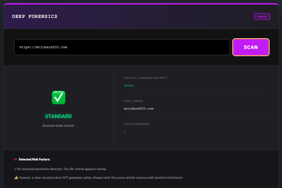Click the green HTTPS protocol value
The width and height of the screenshot is (282, 188).
pos(129,86)
